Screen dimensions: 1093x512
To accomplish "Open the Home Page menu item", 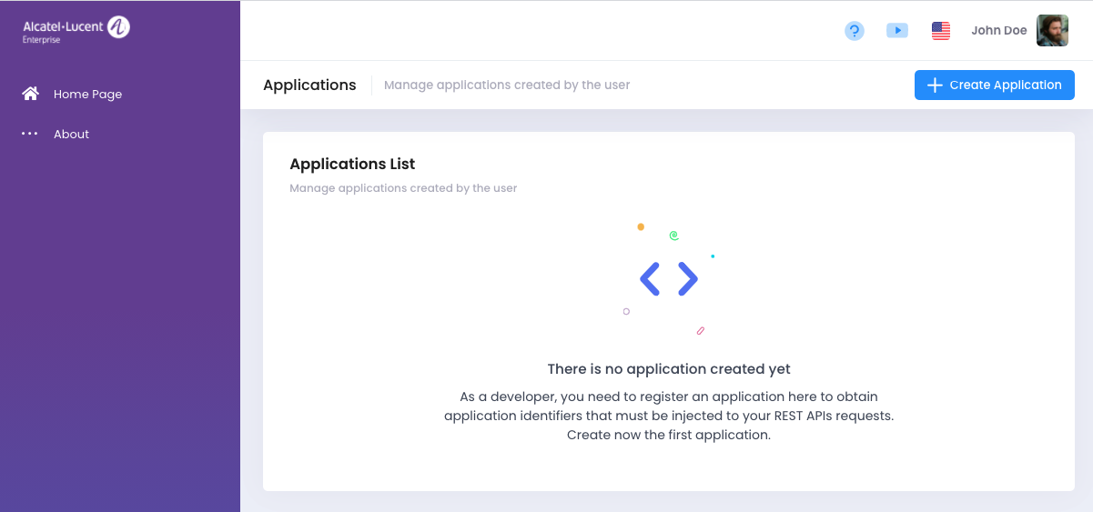I will 87,94.
